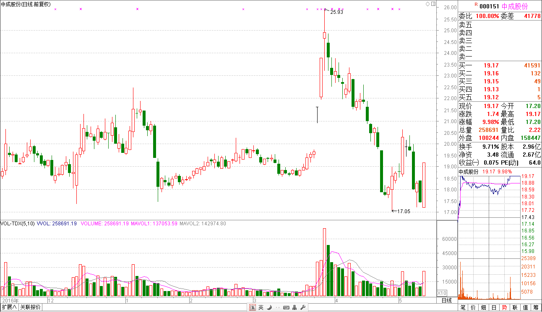Image resolution: width=542 pixels, height=312 pixels.
Task: Switch to the 日 tab
Action: (x=494, y=307)
